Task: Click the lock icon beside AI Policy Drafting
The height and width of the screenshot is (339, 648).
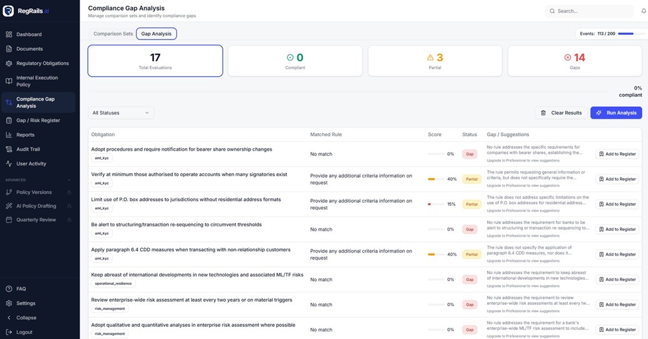Action: tap(69, 206)
